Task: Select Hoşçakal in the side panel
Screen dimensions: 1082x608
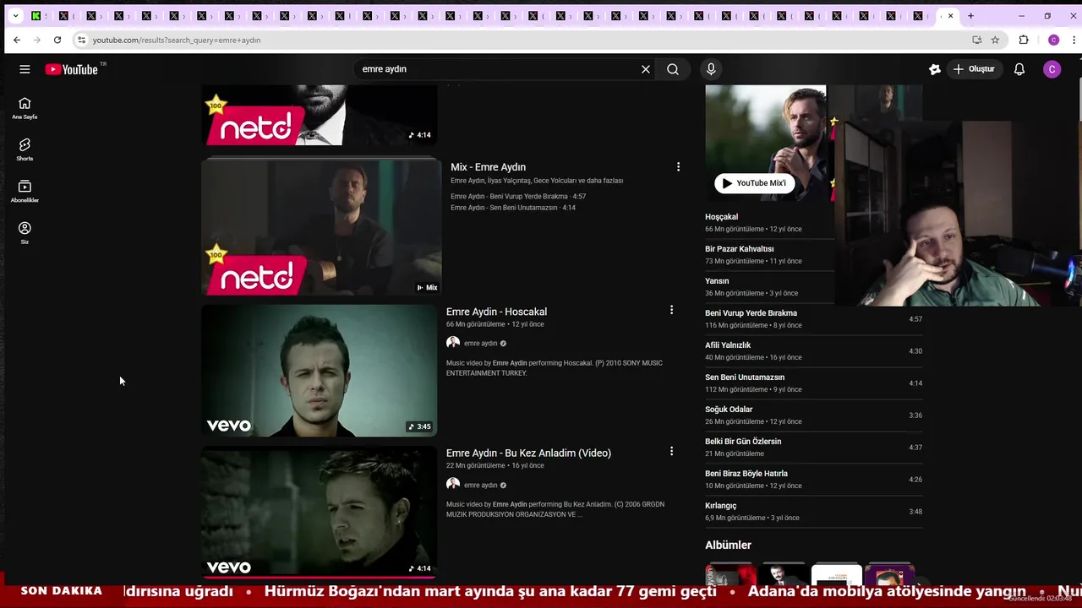Action: (x=721, y=217)
